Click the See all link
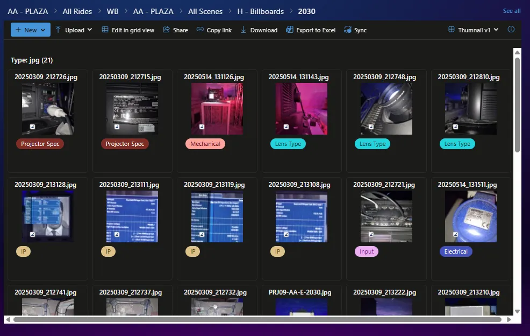This screenshot has height=336, width=530. 511,11
